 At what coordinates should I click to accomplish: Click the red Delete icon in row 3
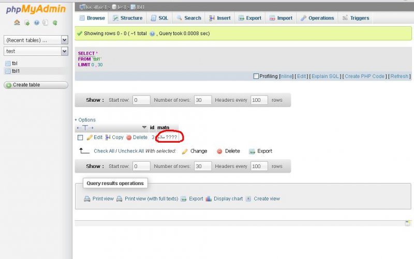coord(129,138)
